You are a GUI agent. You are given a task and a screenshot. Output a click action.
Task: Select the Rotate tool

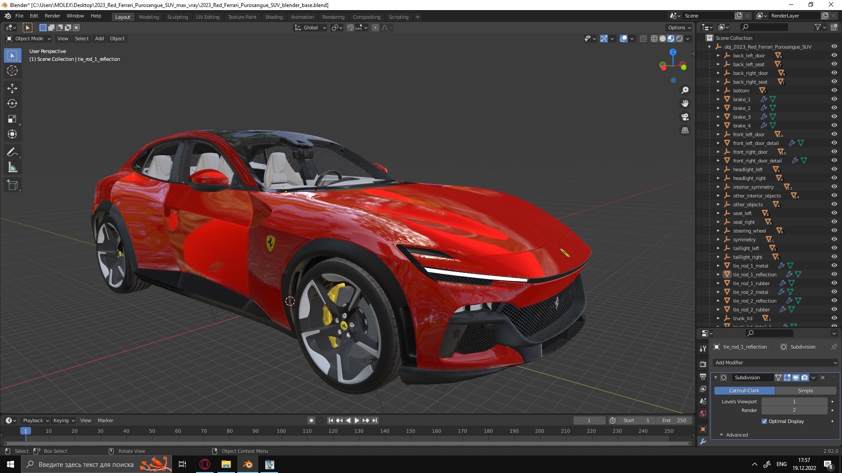click(12, 104)
